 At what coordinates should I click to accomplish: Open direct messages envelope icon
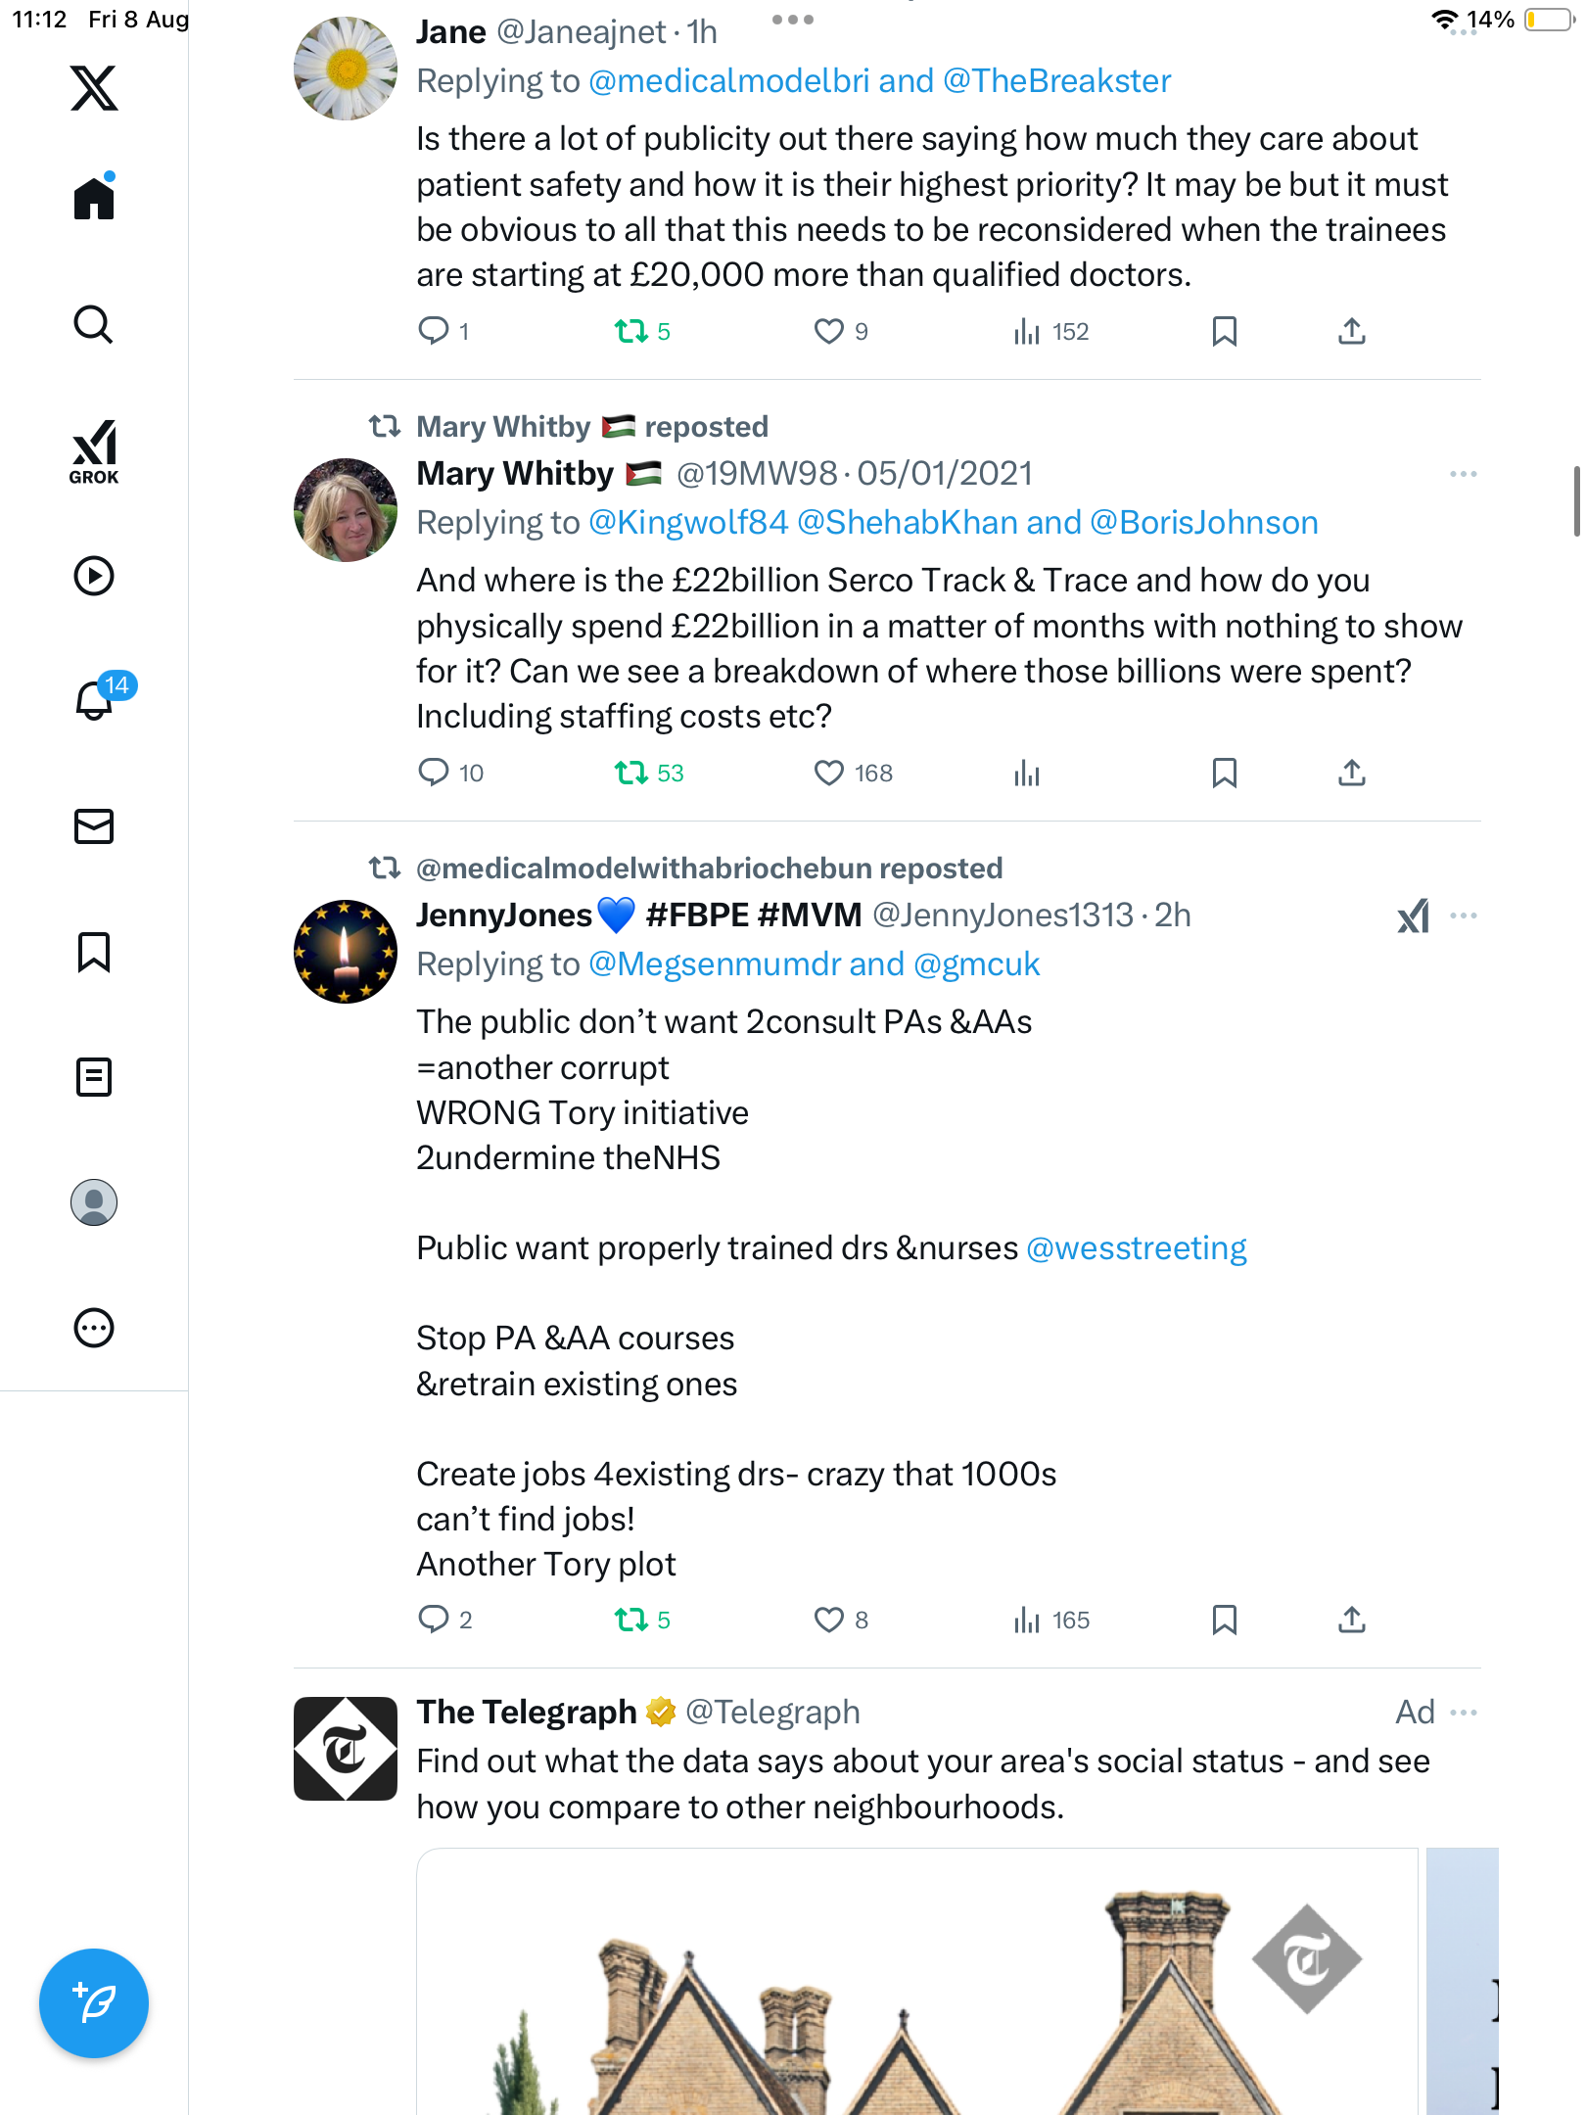(94, 826)
